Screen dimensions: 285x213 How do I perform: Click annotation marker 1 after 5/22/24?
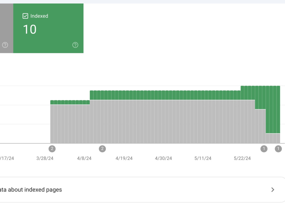264,149
